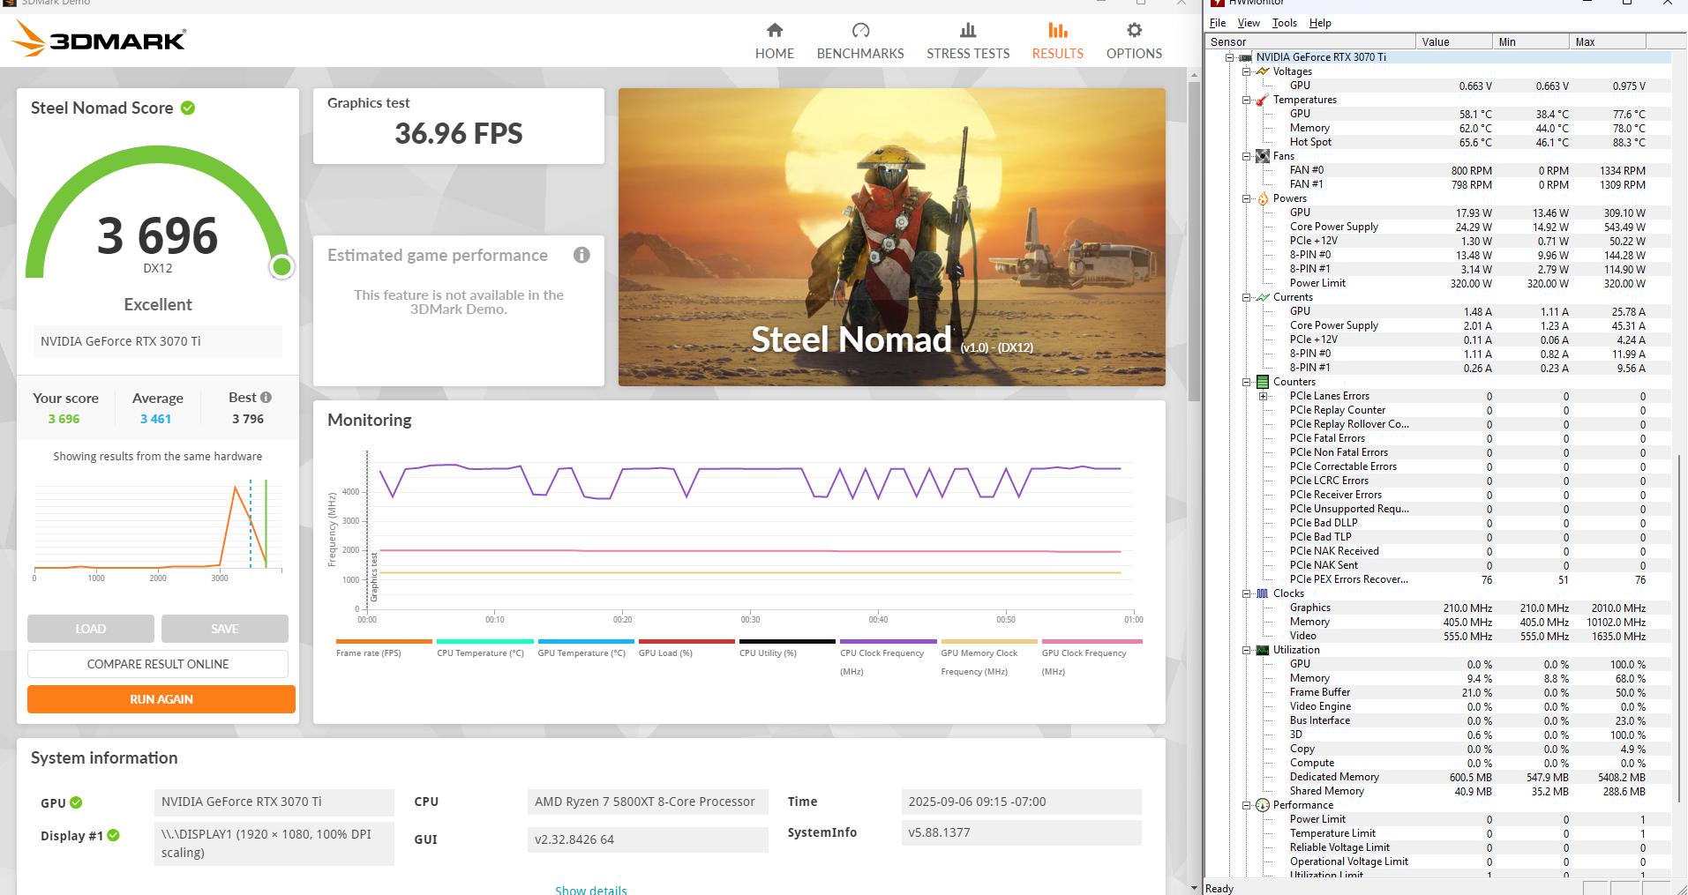Collapse the Counters node in HWMonitor
This screenshot has height=895, width=1688.
pos(1246,382)
